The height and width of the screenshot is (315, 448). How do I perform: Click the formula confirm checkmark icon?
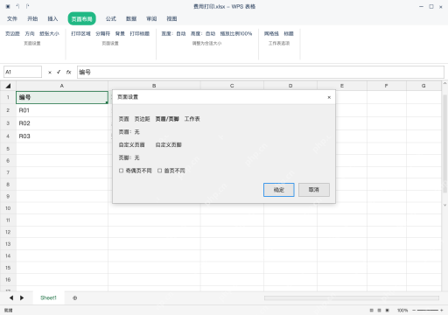click(x=59, y=72)
